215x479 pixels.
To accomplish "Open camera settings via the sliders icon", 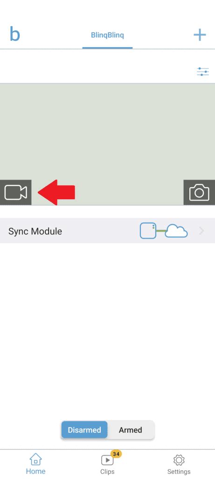I will (202, 72).
